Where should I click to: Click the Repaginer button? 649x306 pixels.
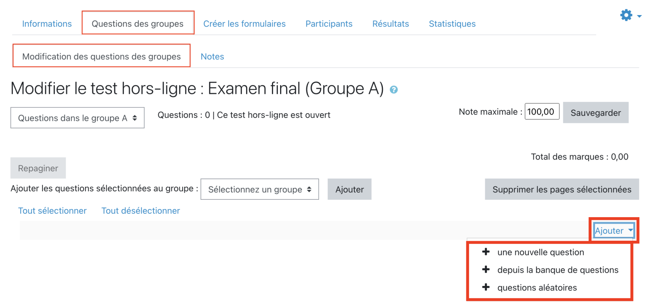tap(38, 168)
